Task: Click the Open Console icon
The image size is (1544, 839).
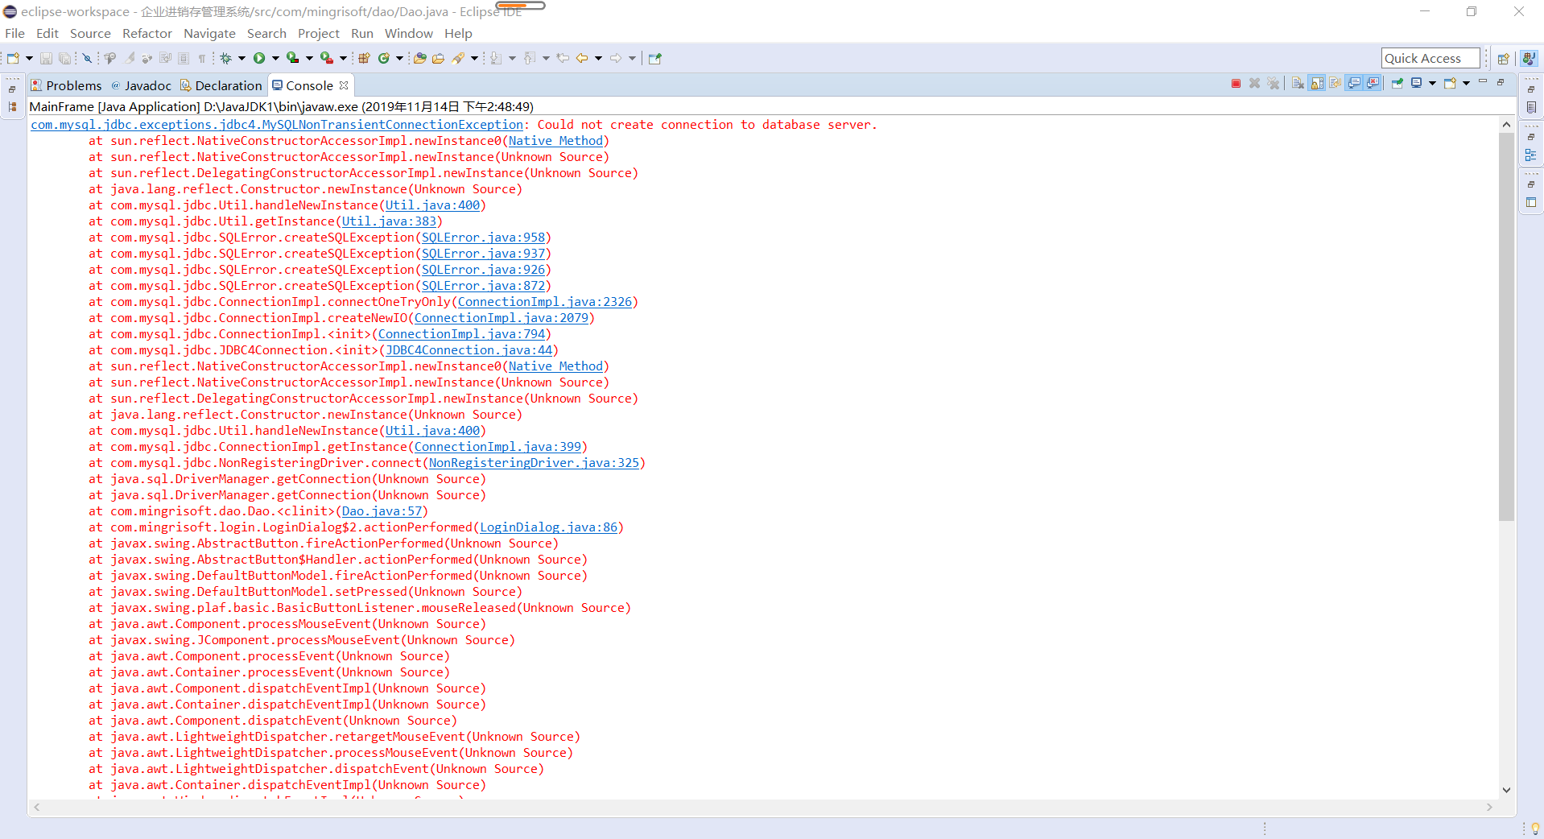Action: click(x=1450, y=84)
